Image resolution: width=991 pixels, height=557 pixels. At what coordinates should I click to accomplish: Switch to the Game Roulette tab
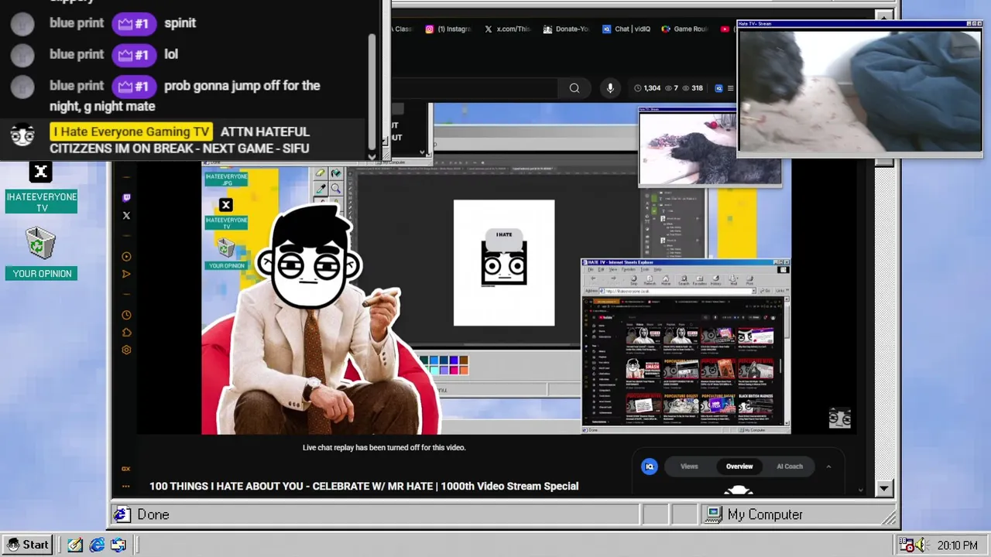click(x=685, y=29)
